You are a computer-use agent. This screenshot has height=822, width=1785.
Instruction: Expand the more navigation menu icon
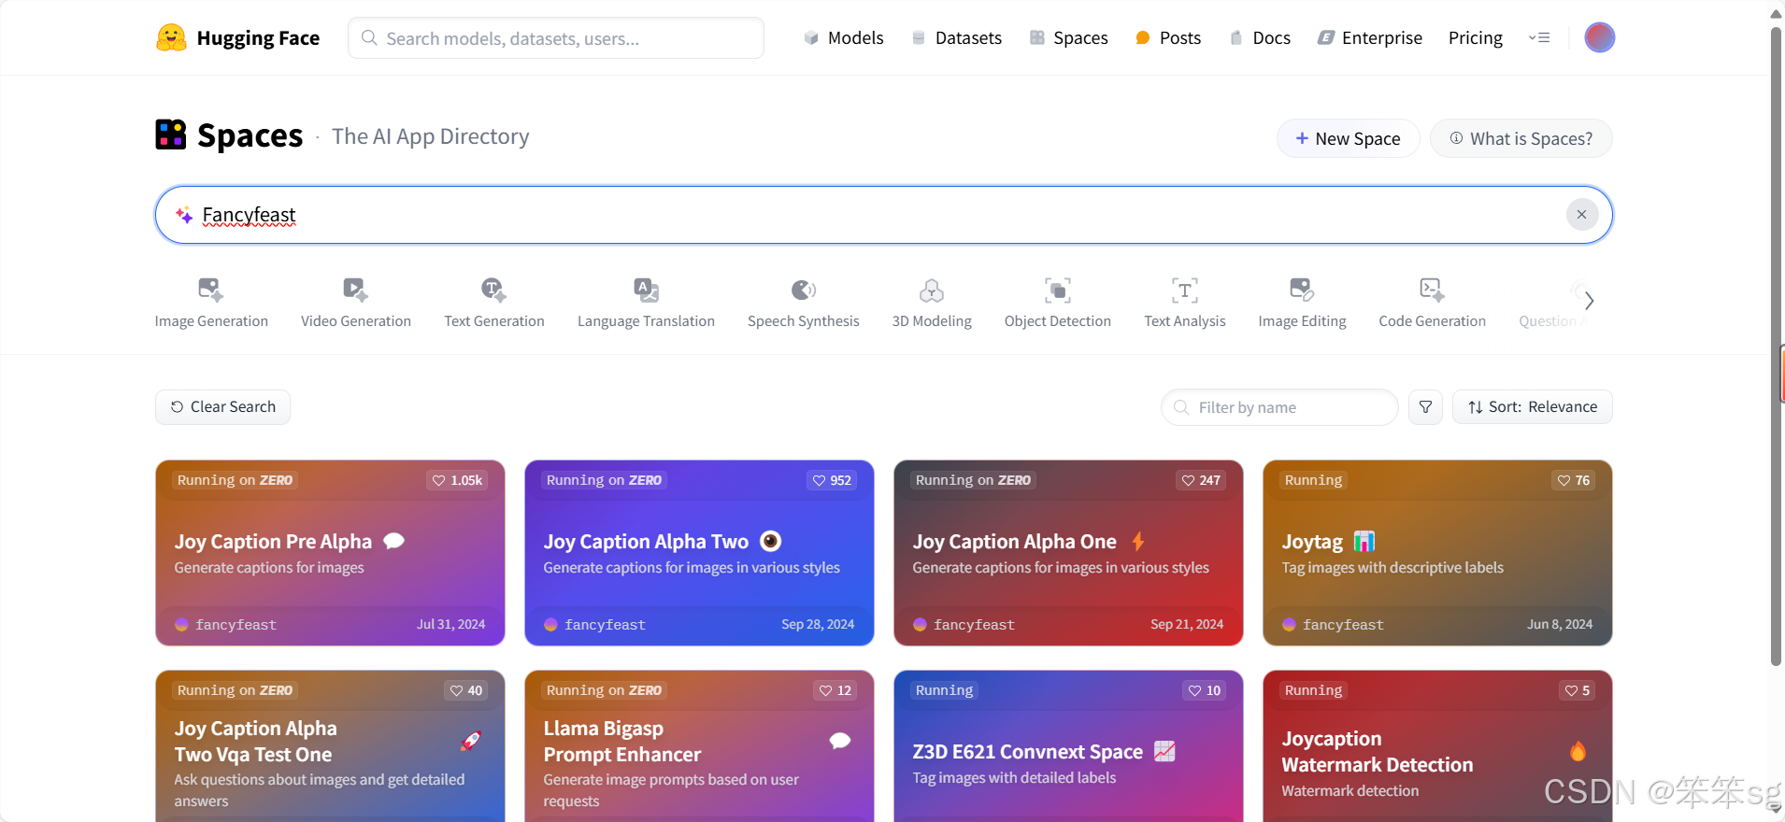click(x=1539, y=38)
